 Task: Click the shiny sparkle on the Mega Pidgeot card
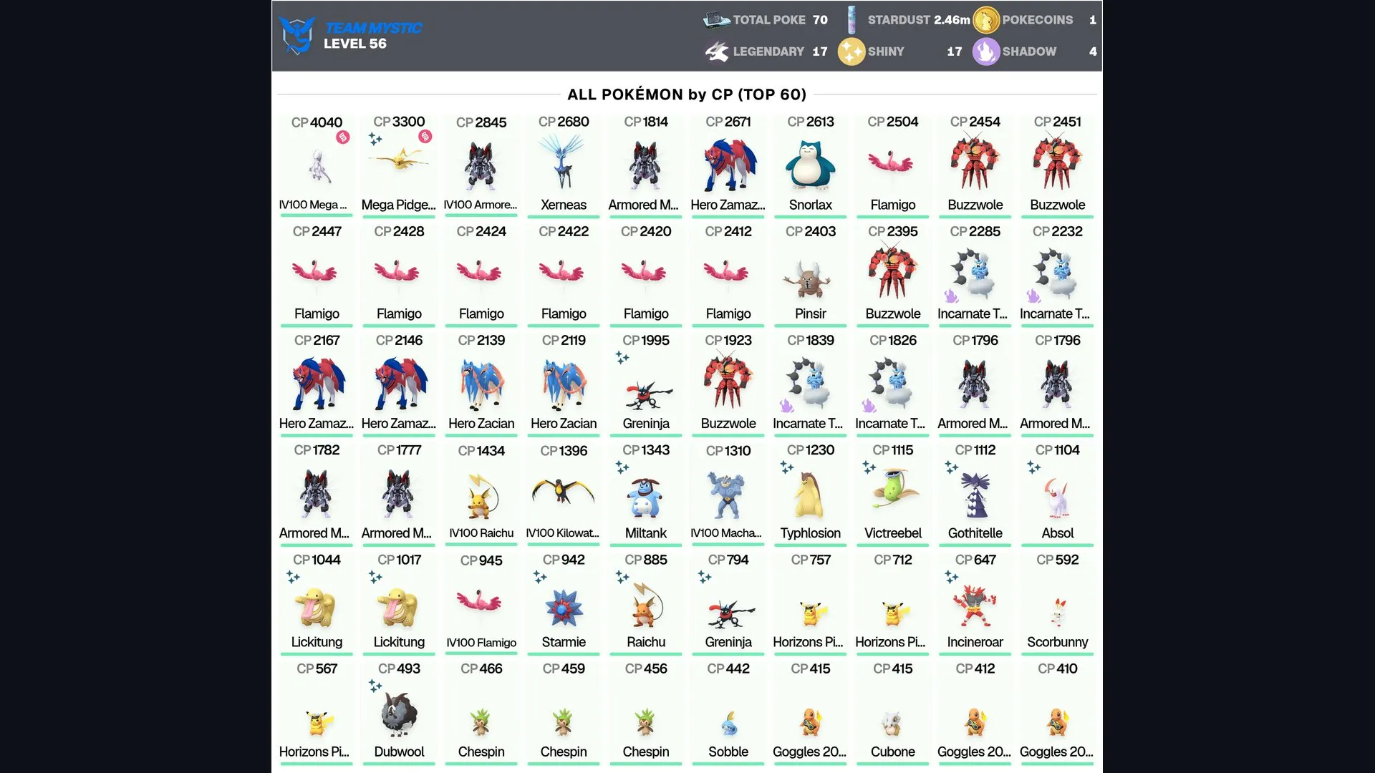point(375,139)
